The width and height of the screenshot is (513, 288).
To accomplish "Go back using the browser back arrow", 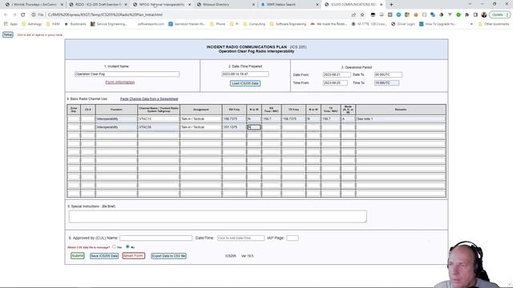I will [x=6, y=14].
